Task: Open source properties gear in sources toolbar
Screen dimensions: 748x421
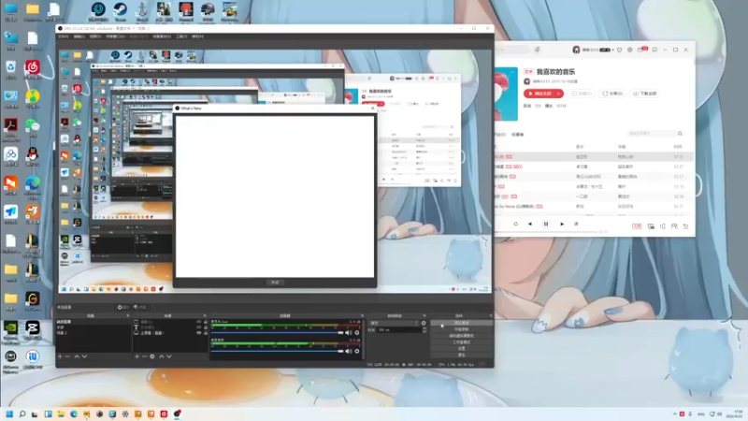Action: point(152,356)
